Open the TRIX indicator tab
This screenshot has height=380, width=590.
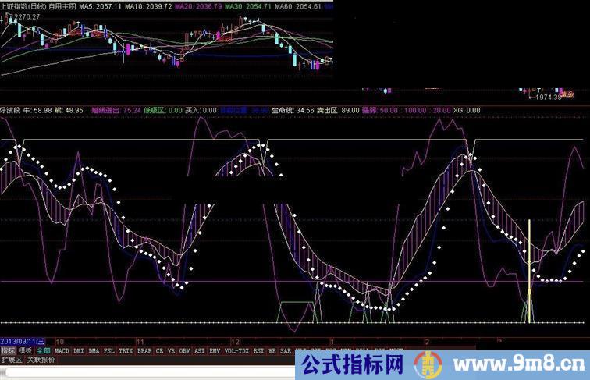click(126, 351)
